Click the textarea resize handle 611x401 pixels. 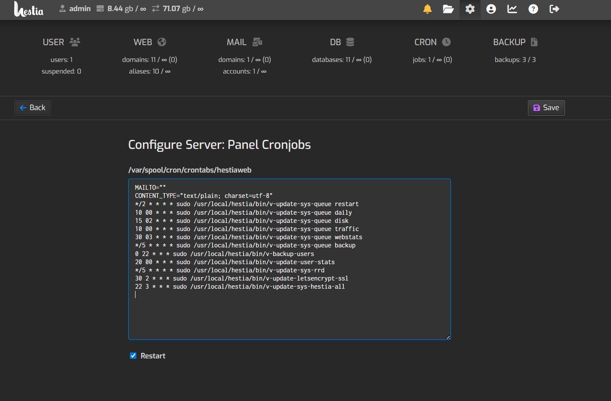click(448, 337)
